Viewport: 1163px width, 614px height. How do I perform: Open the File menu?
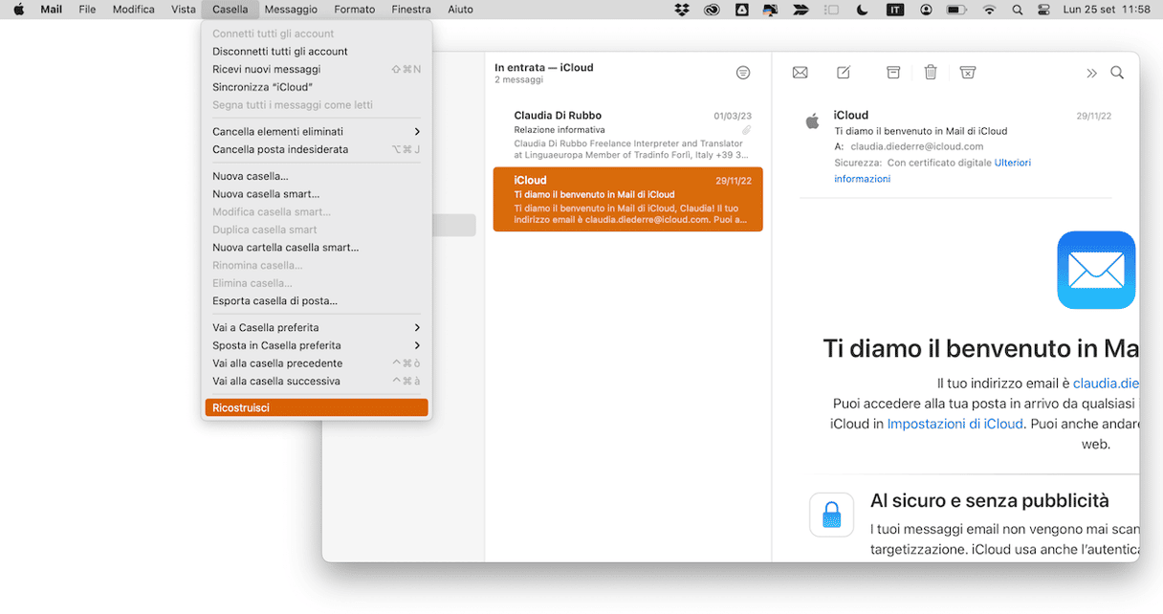[87, 10]
